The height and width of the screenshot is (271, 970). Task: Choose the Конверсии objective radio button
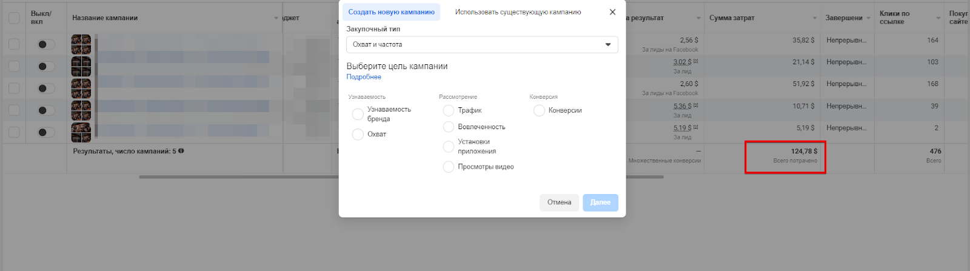[539, 110]
